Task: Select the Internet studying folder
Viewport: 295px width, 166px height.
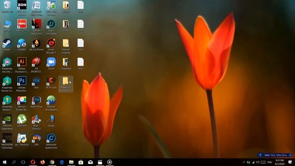Action: (x=66, y=46)
